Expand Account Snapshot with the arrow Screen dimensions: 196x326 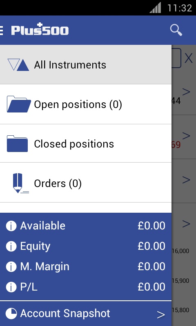[161, 315]
